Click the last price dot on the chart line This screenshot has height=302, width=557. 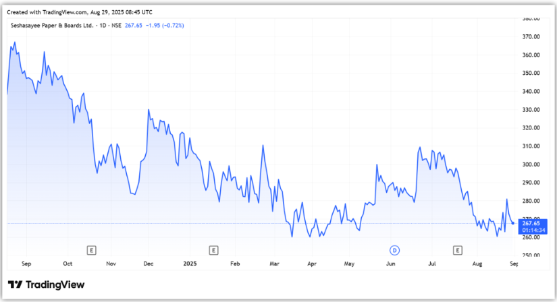click(x=513, y=223)
